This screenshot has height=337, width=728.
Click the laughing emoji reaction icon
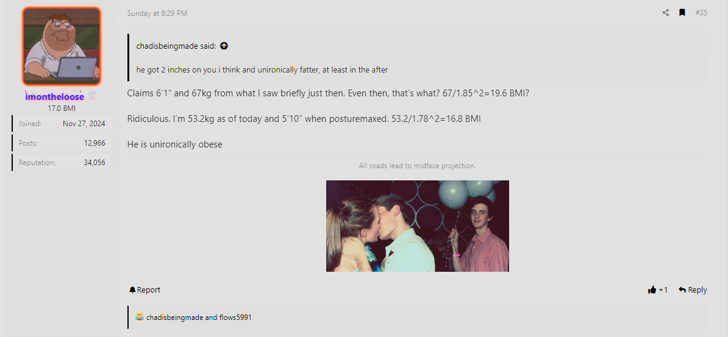point(139,317)
